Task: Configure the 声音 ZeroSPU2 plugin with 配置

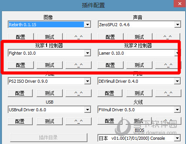Action: 111,37
